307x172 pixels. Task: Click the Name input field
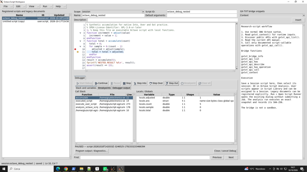coord(113,15)
